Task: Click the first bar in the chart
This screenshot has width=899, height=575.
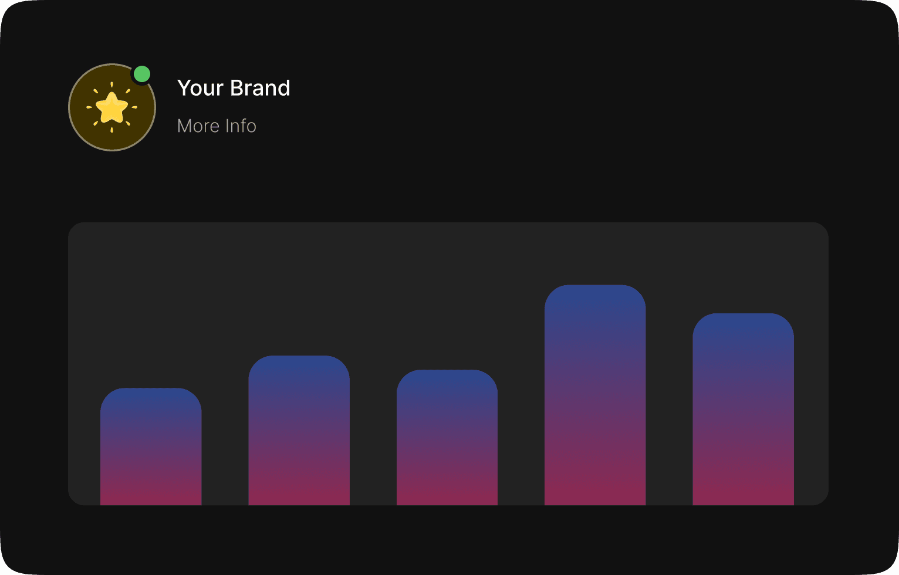Action: point(151,446)
